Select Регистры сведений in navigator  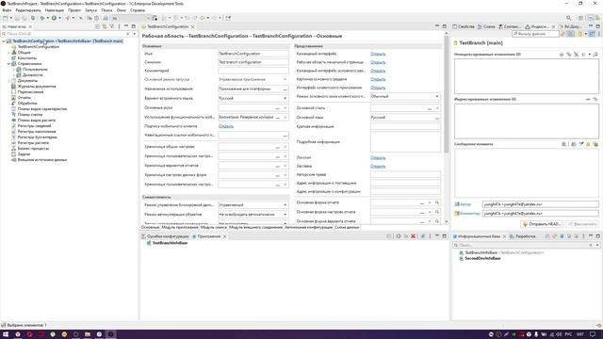(34, 125)
